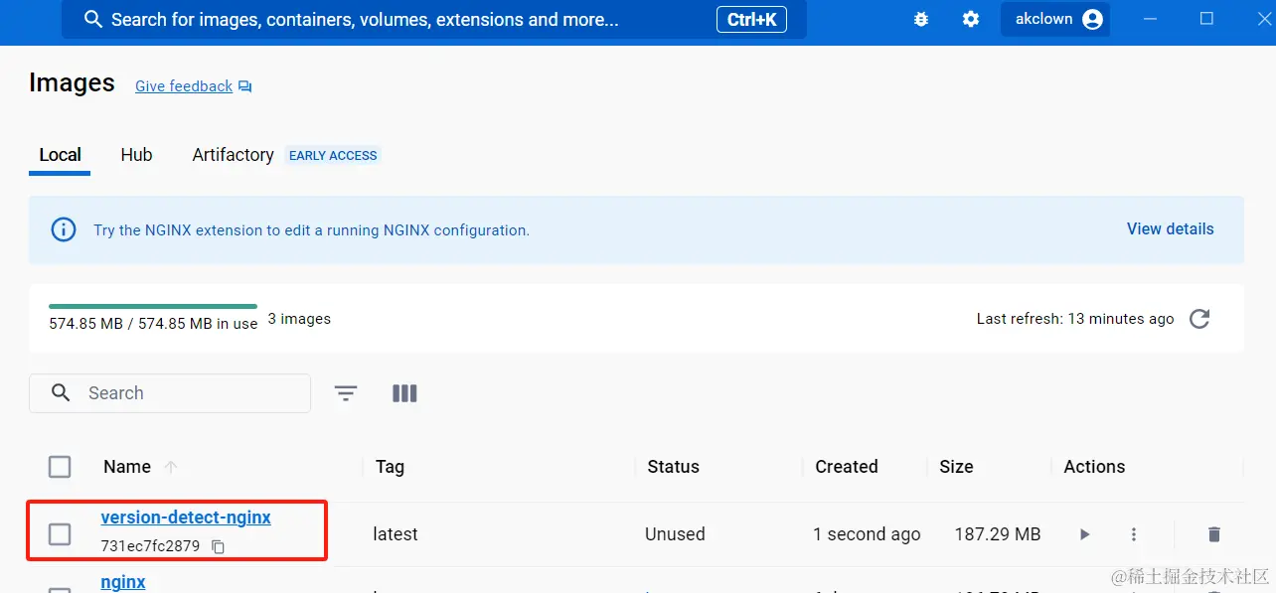The image size is (1276, 593).
Task: Click 'Last refresh: 13 minutes ago' text
Action: [1075, 319]
